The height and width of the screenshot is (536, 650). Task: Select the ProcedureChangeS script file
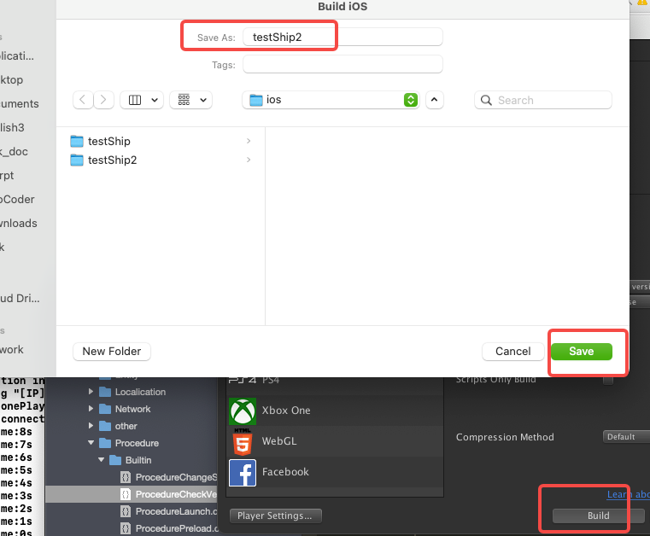(169, 477)
